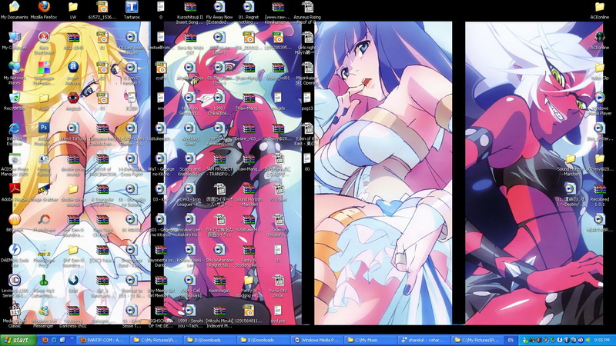Launch Nero StartSmart from the desktop
Screen dimensions: 616x346
[44, 43]
